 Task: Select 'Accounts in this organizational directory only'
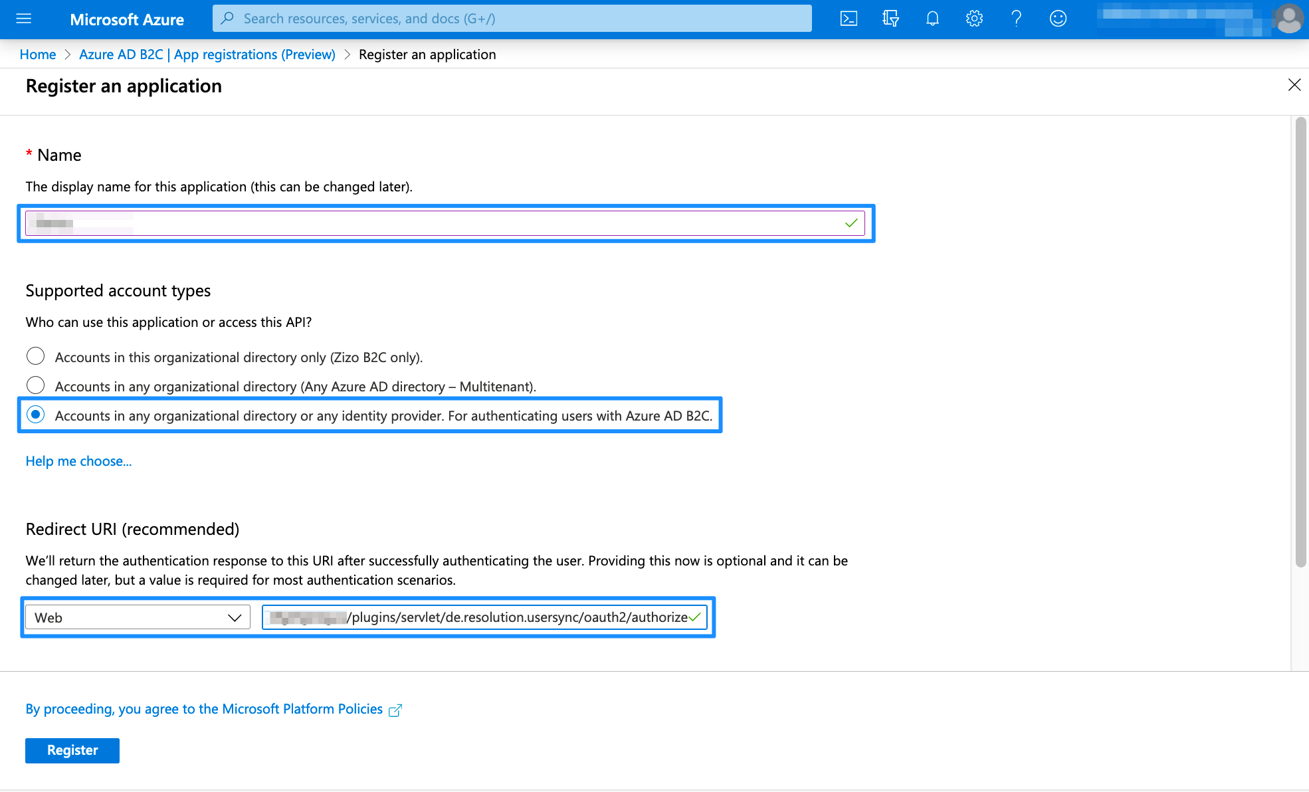click(x=36, y=357)
